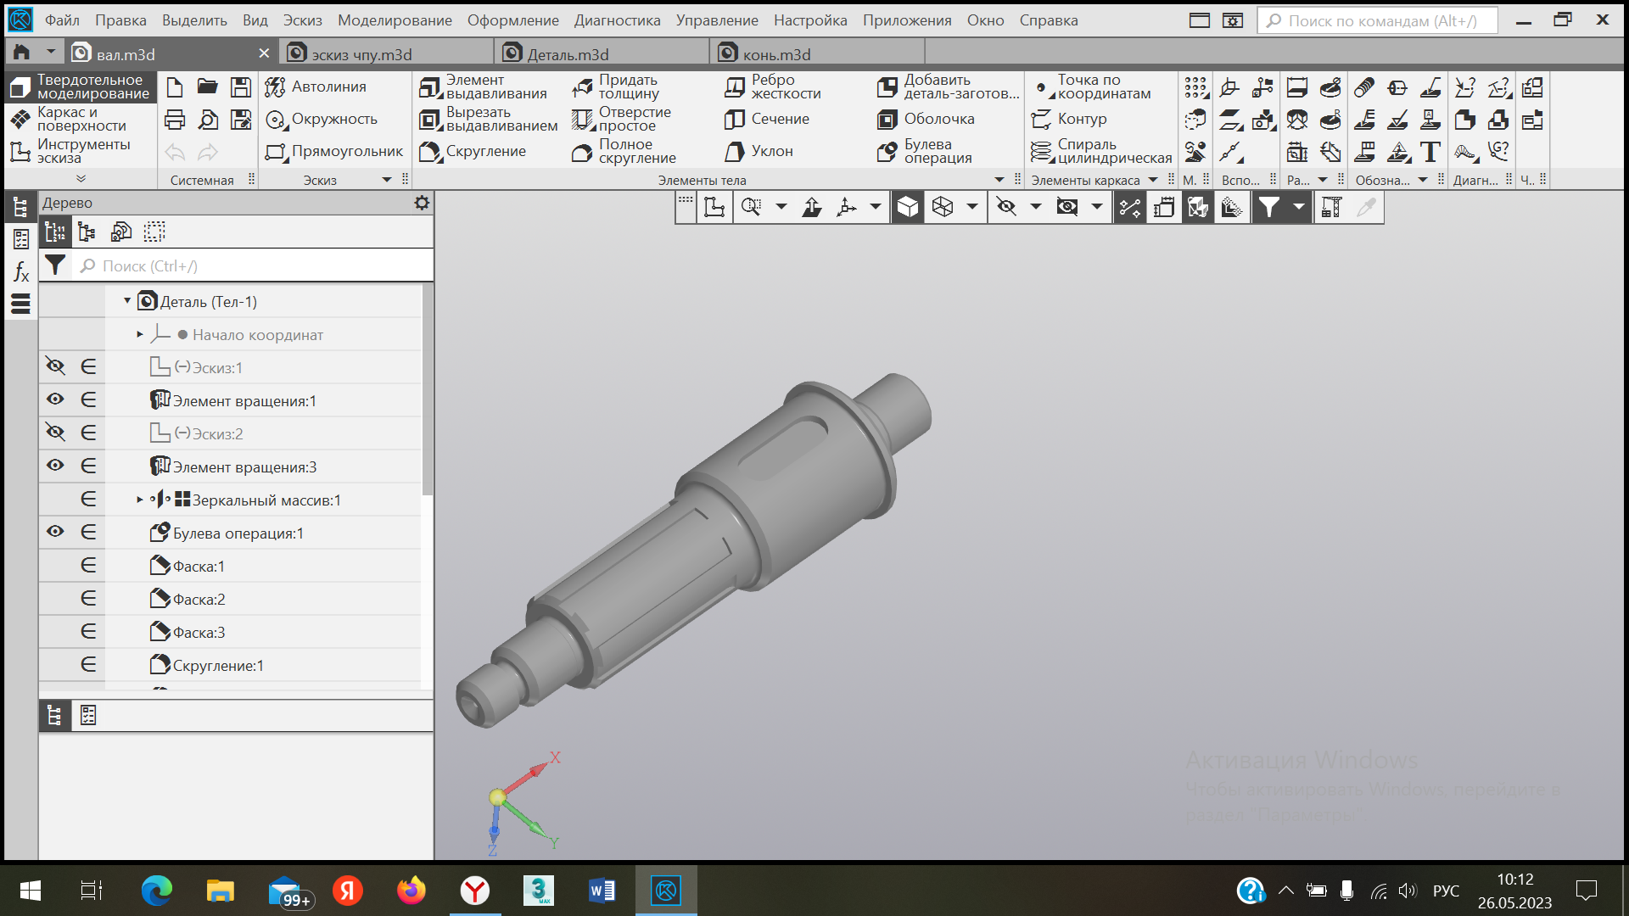Collapse the Деталь (Тел-1) root node
The width and height of the screenshot is (1629, 916).
click(x=127, y=300)
